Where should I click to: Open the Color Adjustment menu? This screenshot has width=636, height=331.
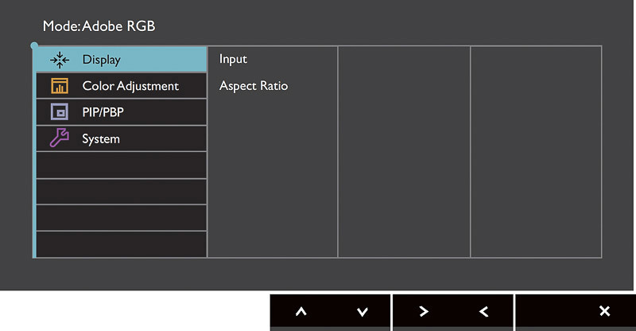point(122,86)
